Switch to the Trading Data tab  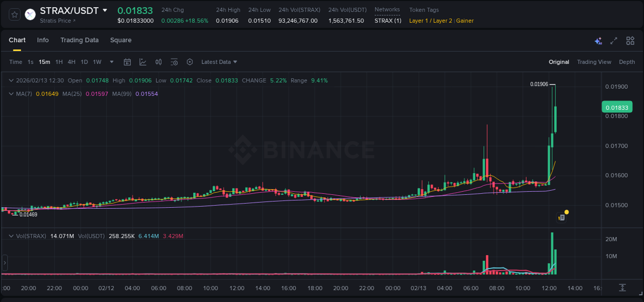coord(79,40)
